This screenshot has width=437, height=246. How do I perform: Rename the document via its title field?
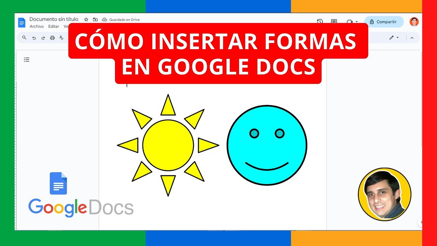pyautogui.click(x=54, y=19)
